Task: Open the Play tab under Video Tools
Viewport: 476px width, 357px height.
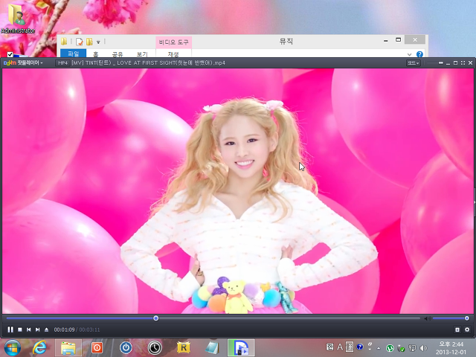Action: 173,54
